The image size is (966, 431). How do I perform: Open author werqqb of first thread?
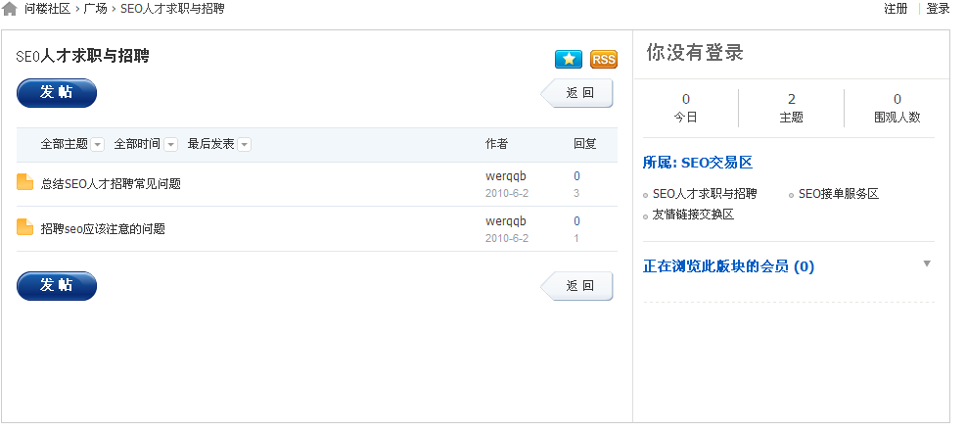pyautogui.click(x=506, y=176)
